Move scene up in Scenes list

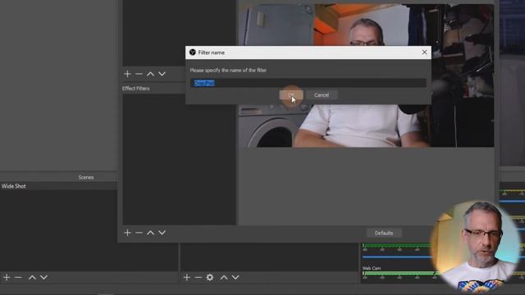[x=32, y=277]
